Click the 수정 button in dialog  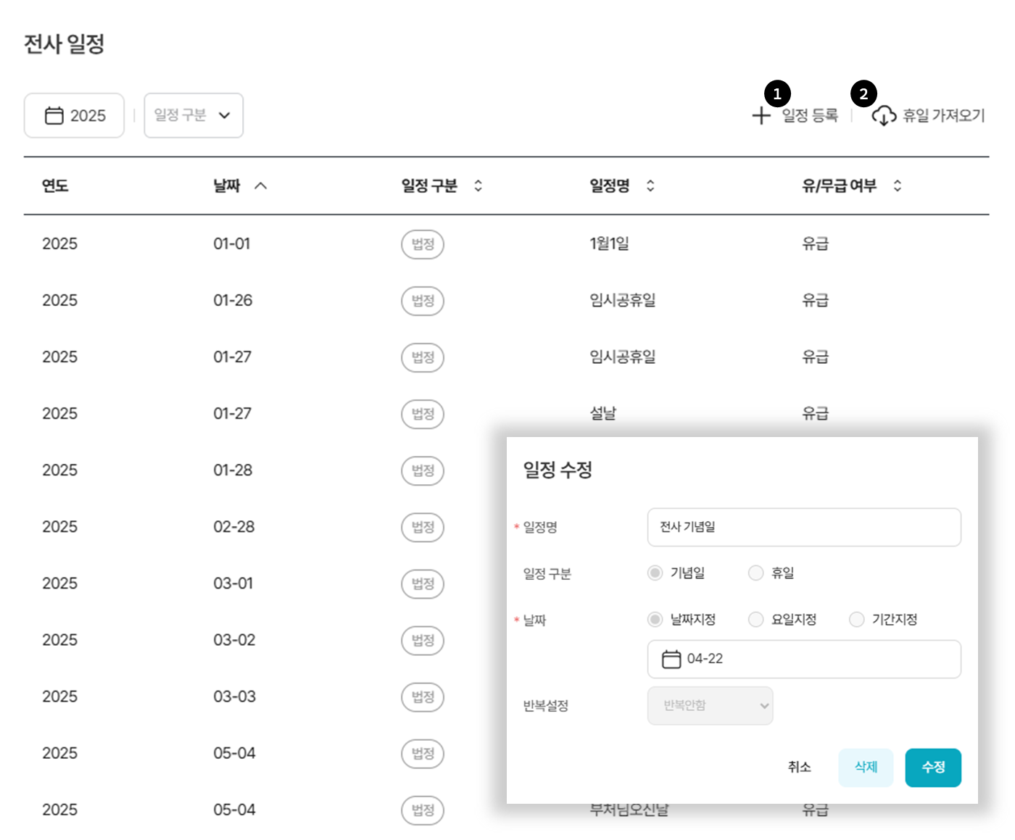pos(932,768)
